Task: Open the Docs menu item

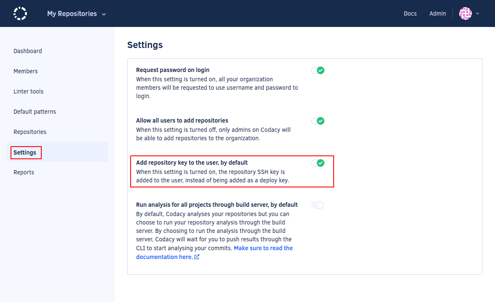Action: click(410, 13)
